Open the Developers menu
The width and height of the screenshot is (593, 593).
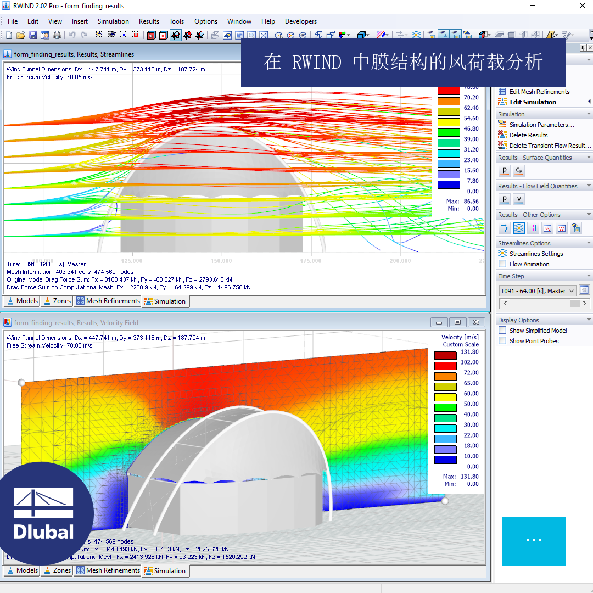pos(301,21)
